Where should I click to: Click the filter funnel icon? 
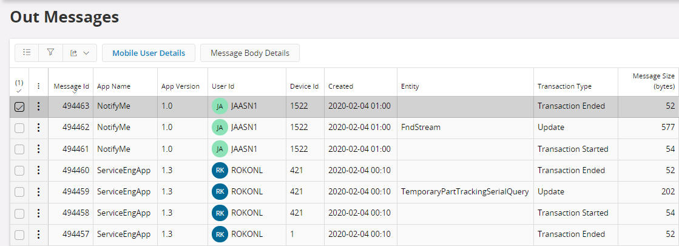(x=50, y=53)
